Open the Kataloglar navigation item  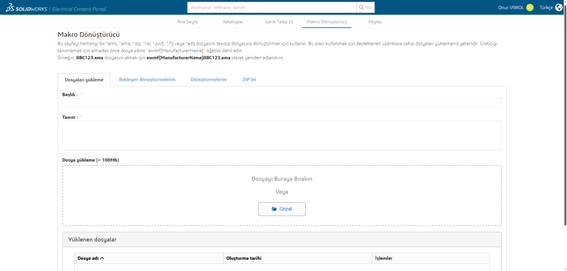point(233,22)
